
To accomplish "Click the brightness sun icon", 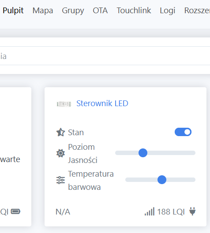I will 60,153.
